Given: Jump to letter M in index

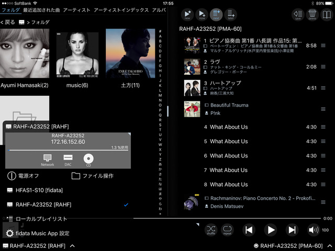Looking at the screenshot, I should [x=160, y=95].
